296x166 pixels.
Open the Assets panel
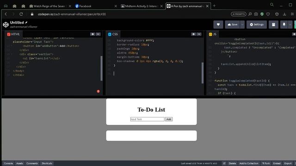(x=19, y=163)
